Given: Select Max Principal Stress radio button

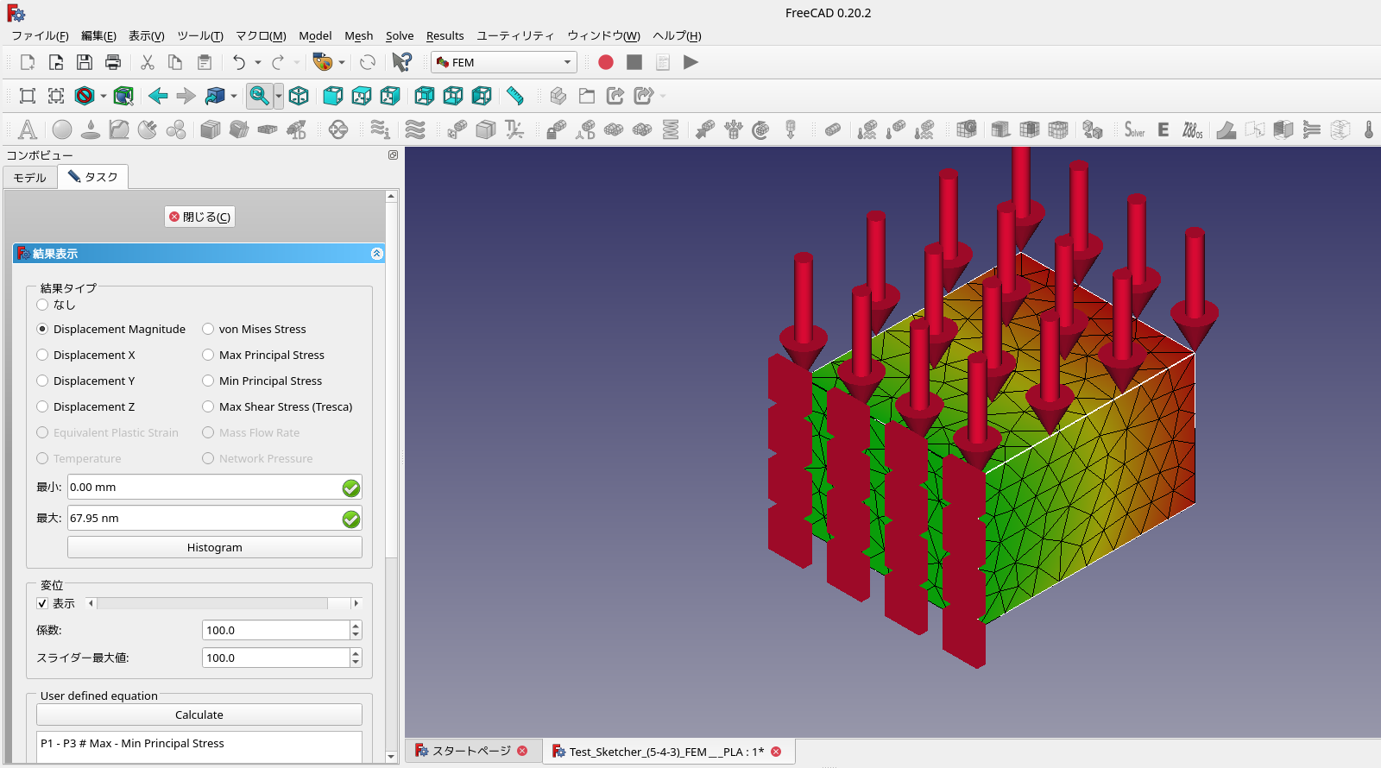Looking at the screenshot, I should (208, 355).
